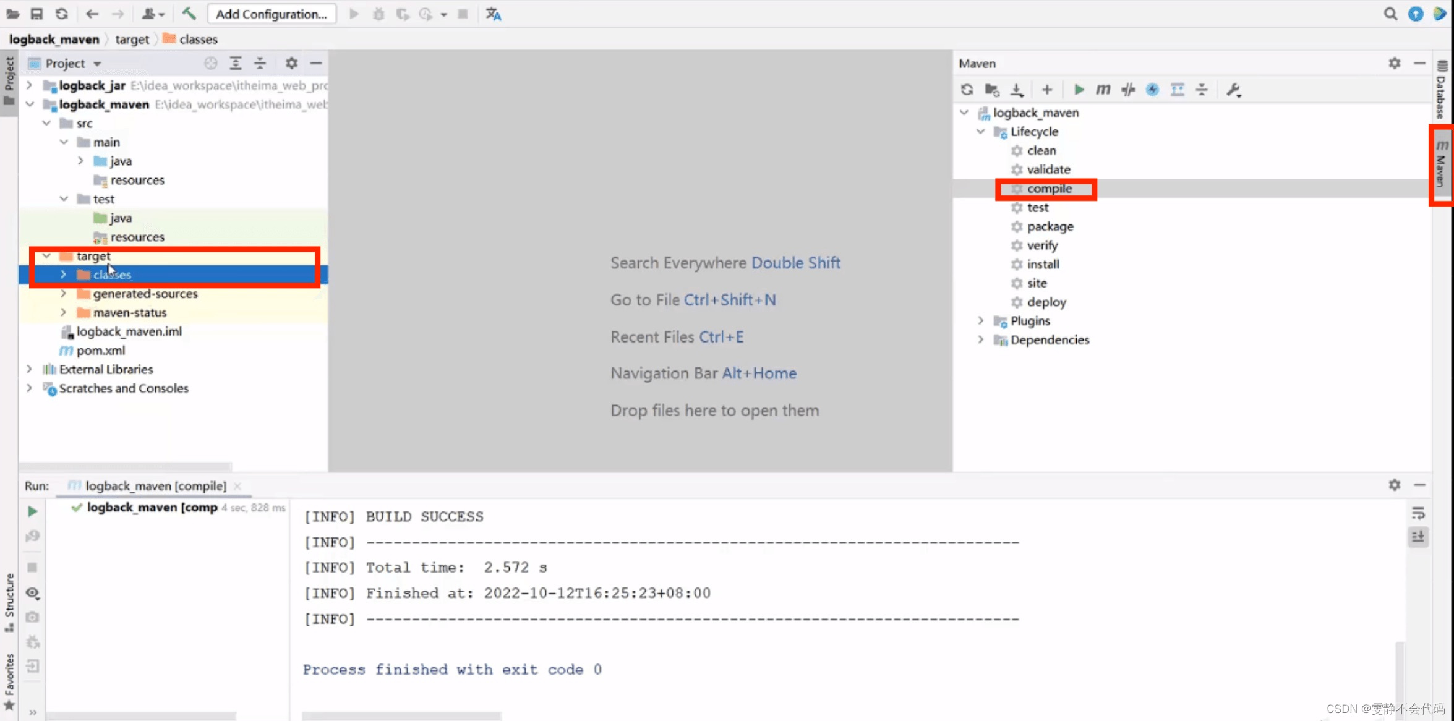
Task: Expand the classes folder
Action: point(63,275)
